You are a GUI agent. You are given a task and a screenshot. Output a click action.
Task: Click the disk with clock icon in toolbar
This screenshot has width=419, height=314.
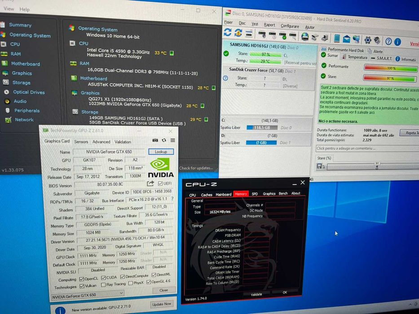(x=272, y=35)
